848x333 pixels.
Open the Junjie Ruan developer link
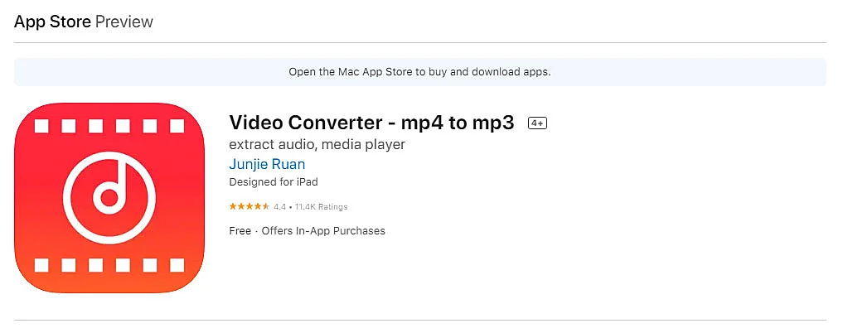pyautogui.click(x=267, y=164)
